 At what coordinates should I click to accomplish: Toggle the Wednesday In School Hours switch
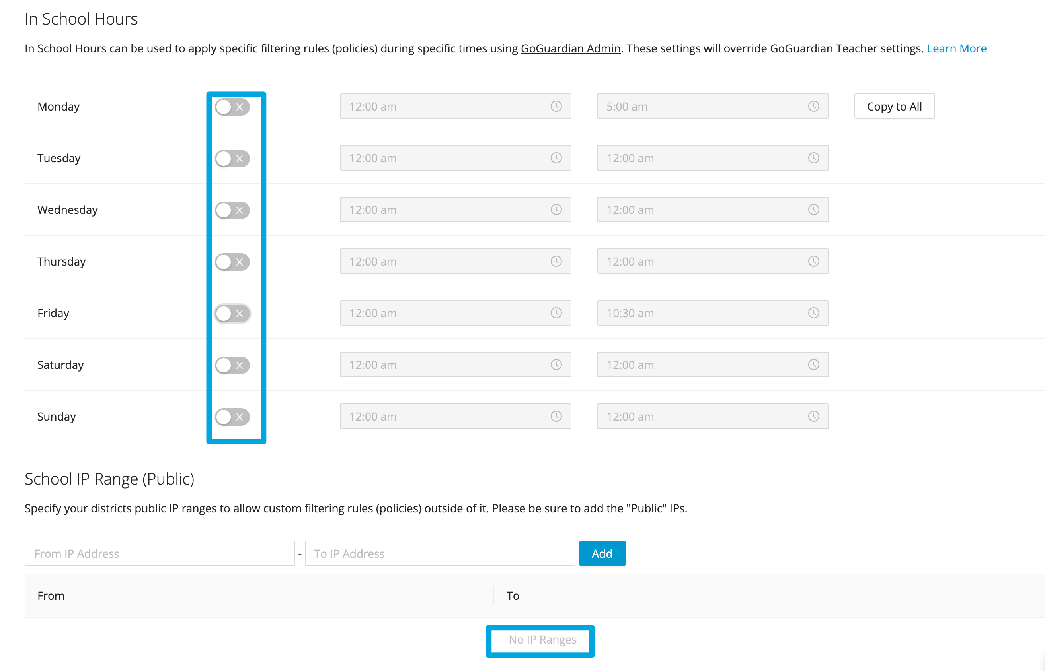tap(232, 210)
